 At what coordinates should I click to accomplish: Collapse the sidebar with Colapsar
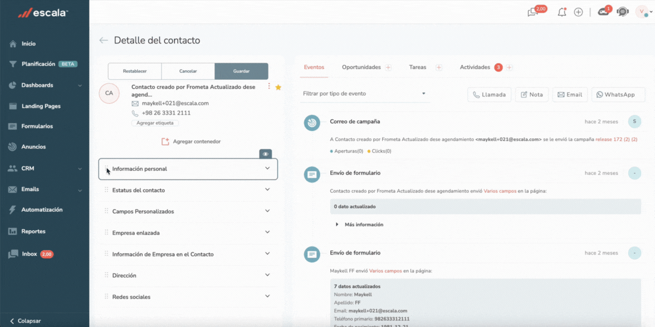click(25, 321)
